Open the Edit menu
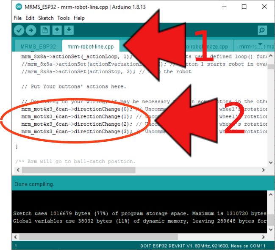This screenshot has width=275, height=250. pos(30,18)
